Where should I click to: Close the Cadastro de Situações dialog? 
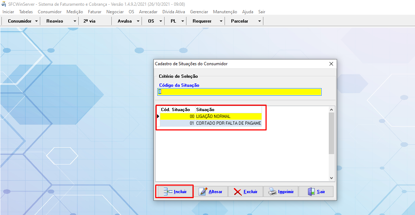[x=331, y=64]
